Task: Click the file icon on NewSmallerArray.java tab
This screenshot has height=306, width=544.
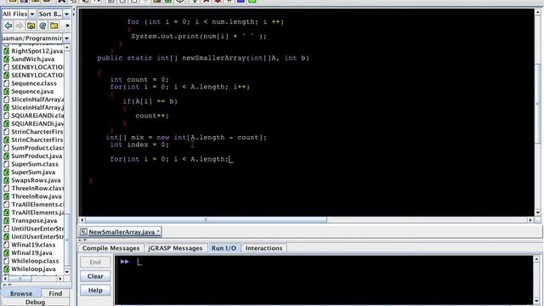Action: coord(83,232)
